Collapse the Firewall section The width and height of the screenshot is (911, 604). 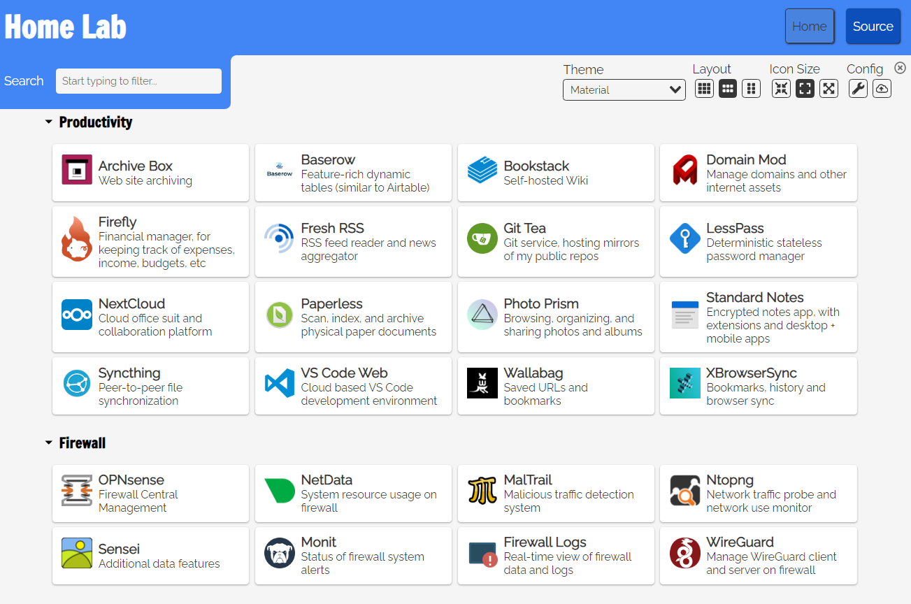[x=48, y=442]
